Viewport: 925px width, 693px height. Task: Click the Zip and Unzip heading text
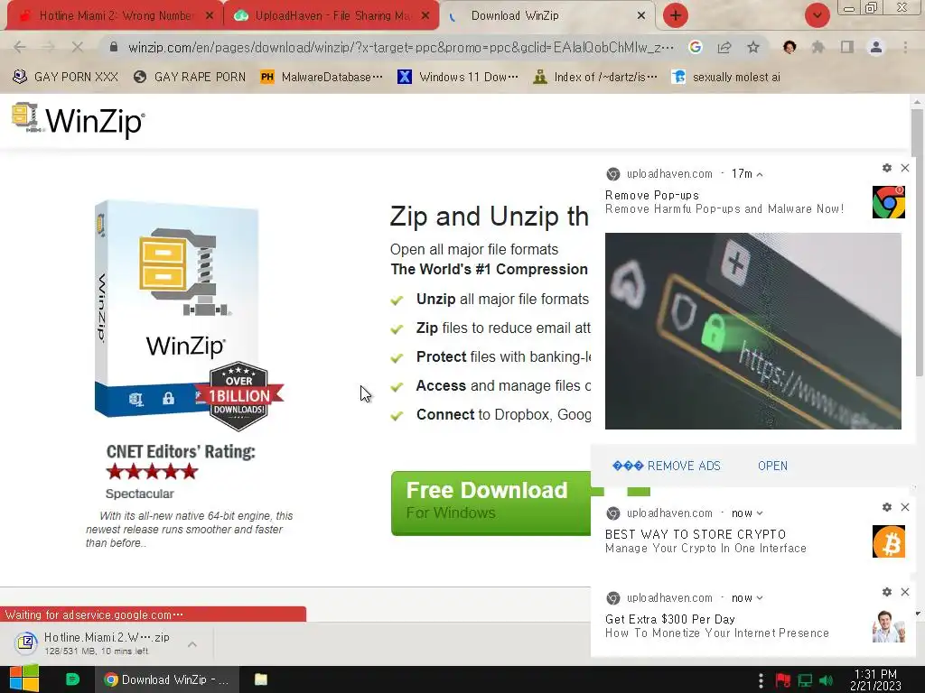click(x=490, y=217)
